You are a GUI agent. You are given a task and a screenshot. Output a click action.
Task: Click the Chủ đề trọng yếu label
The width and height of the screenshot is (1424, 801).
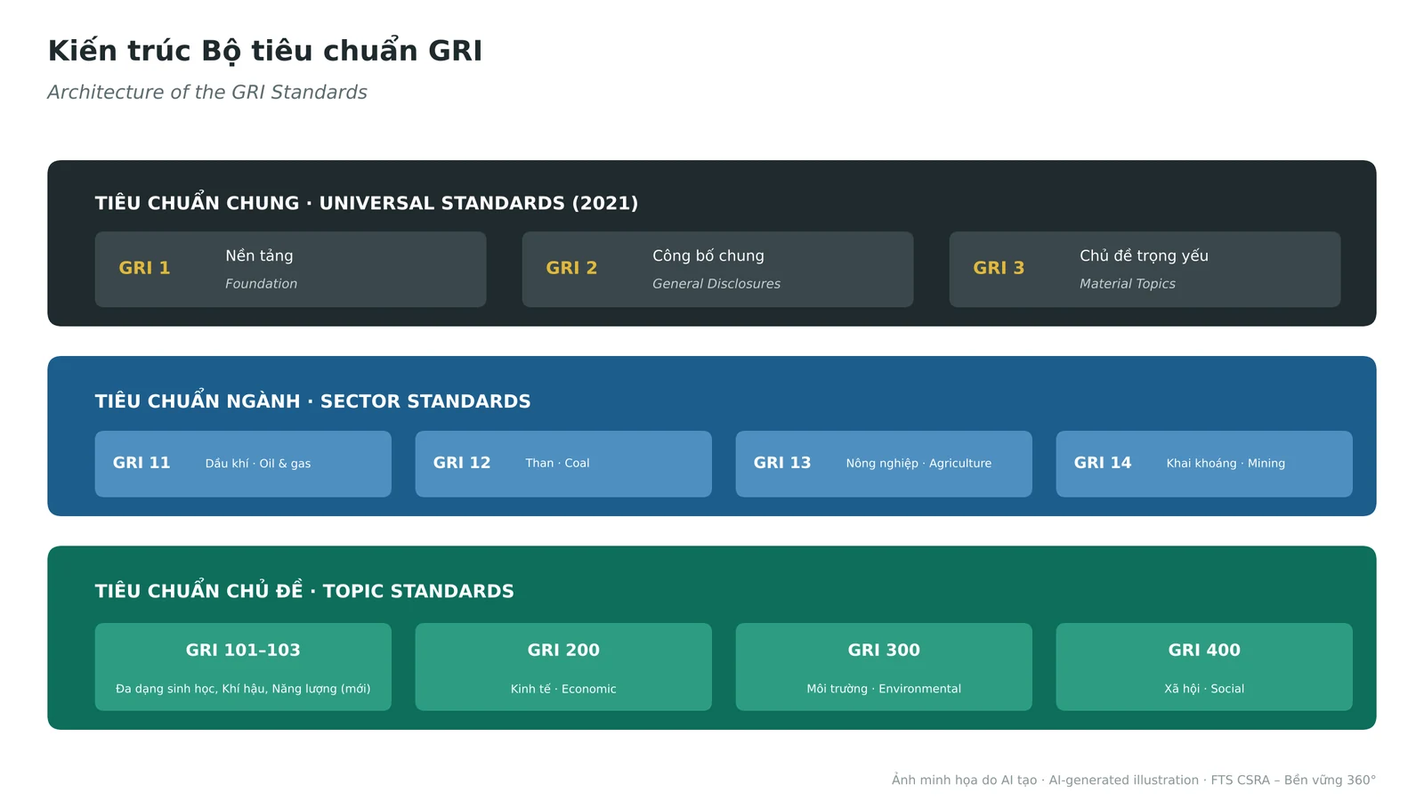click(1145, 255)
